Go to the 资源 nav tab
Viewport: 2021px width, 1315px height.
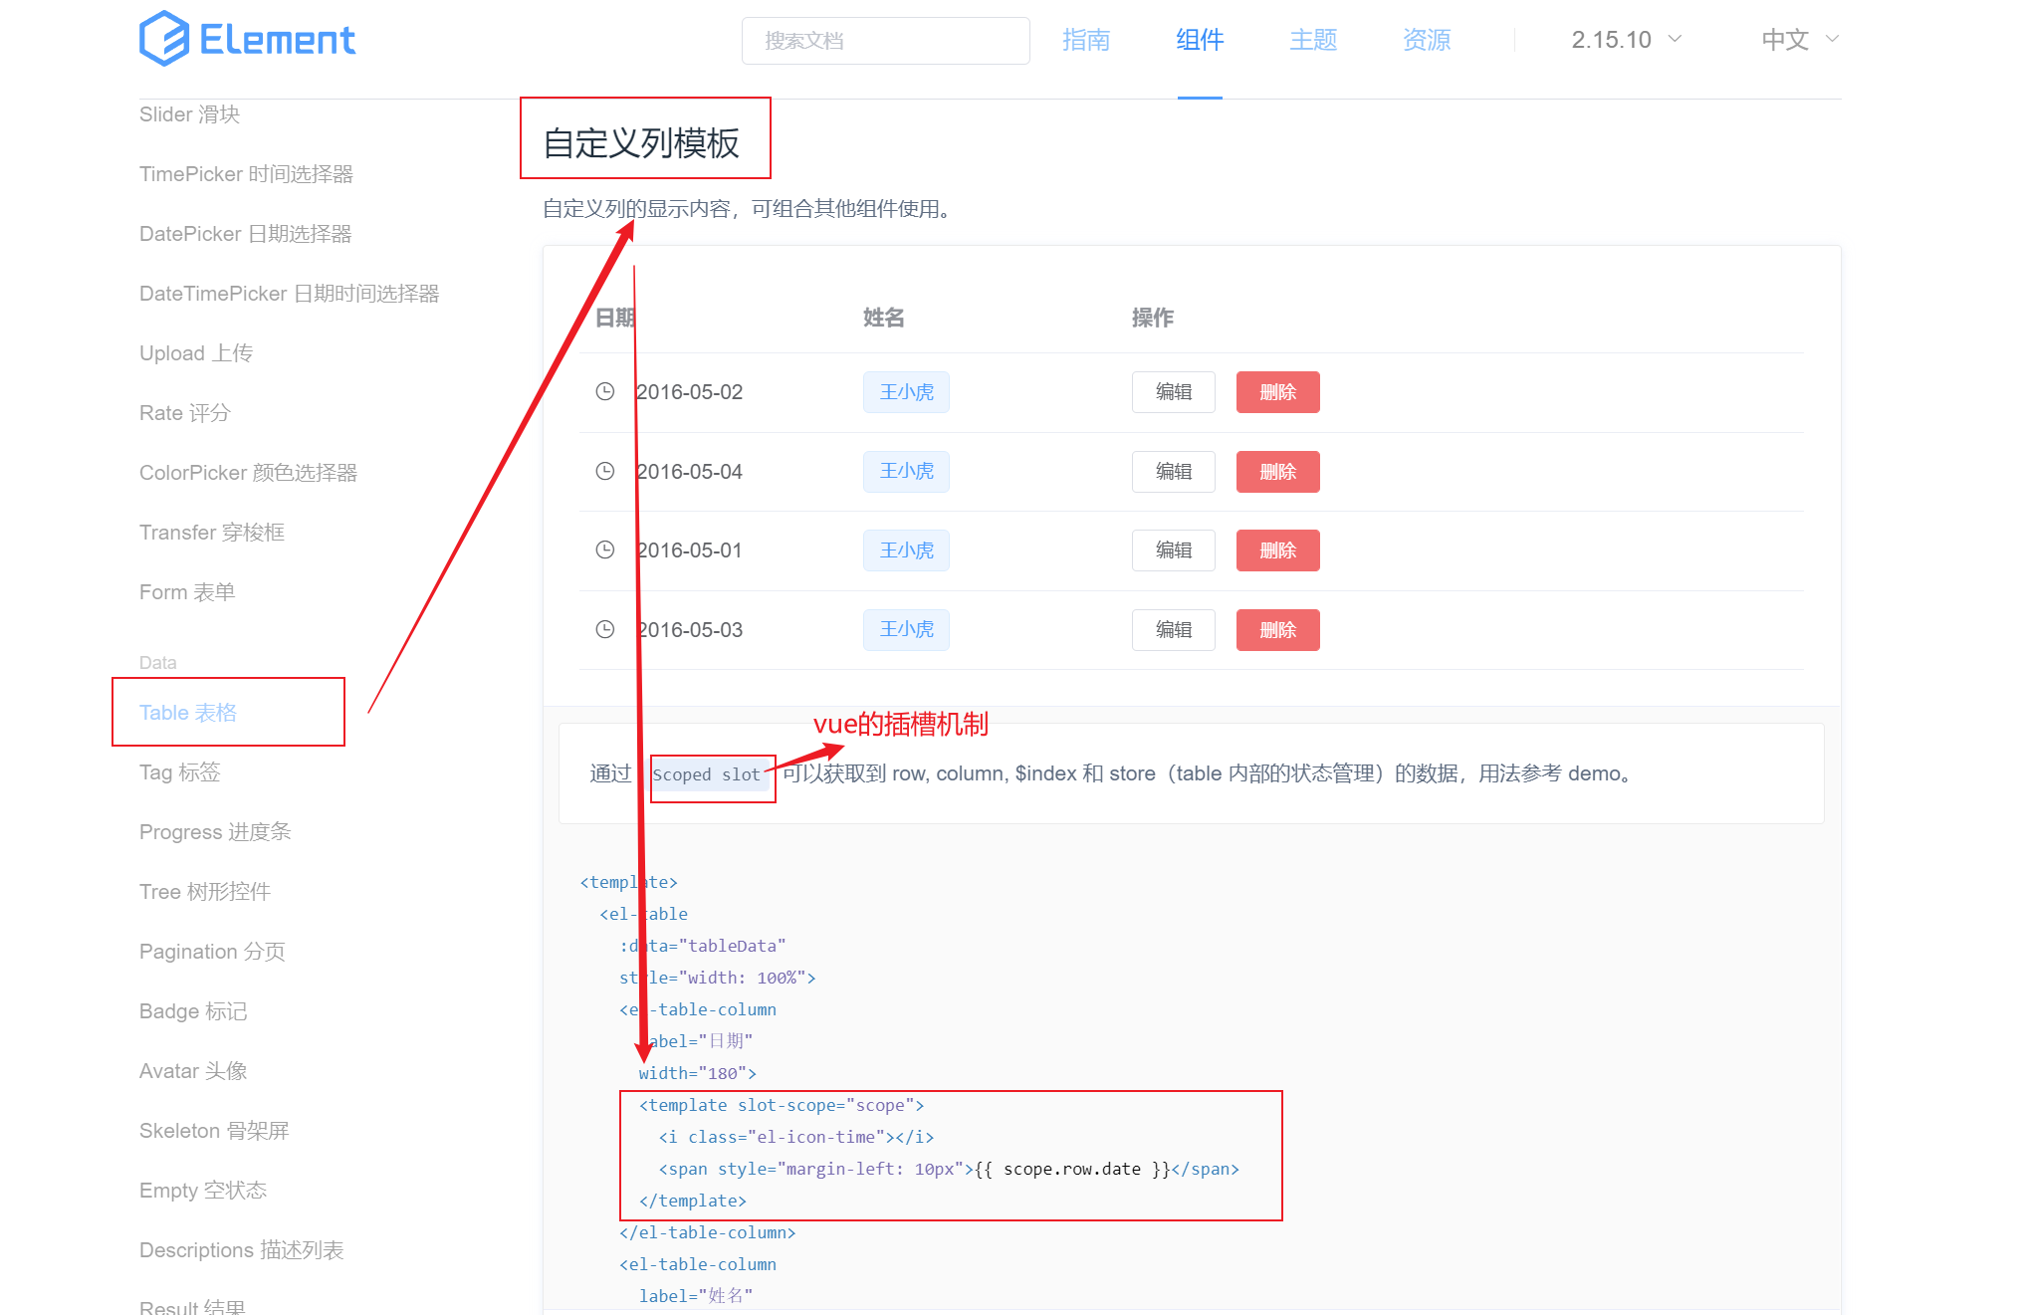tap(1426, 40)
